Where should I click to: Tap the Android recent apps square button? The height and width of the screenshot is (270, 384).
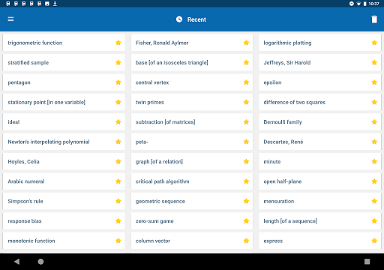pos(367,262)
